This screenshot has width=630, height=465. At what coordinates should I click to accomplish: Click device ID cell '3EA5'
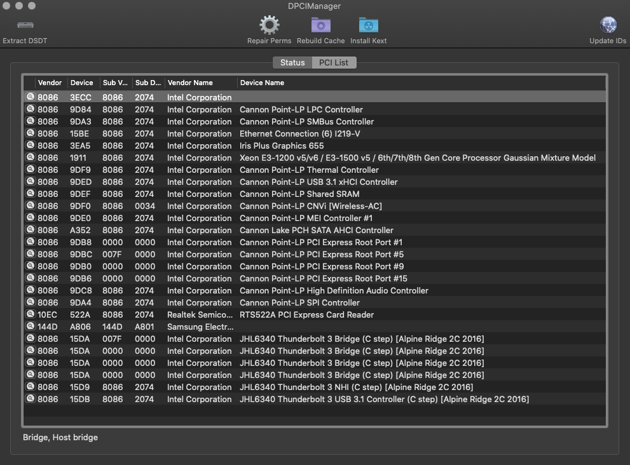[80, 145]
